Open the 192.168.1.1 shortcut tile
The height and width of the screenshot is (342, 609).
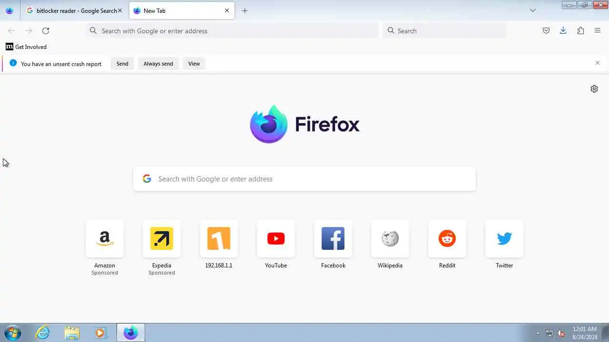point(219,238)
